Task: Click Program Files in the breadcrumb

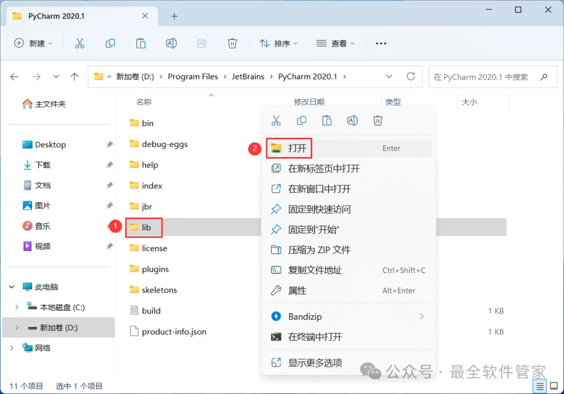Action: 193,77
